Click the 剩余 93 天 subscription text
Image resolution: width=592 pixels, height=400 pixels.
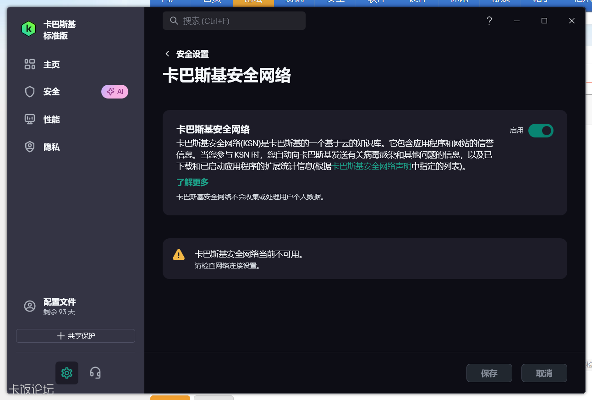tap(59, 312)
